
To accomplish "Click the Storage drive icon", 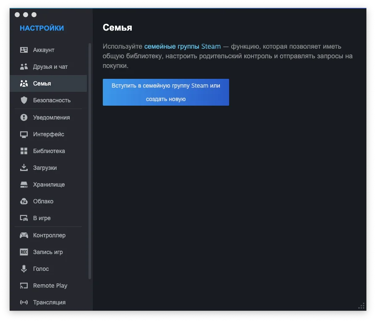I will (x=24, y=184).
